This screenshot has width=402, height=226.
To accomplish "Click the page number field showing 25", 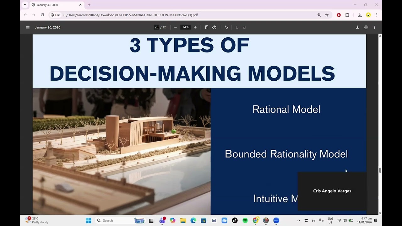I will point(156,27).
